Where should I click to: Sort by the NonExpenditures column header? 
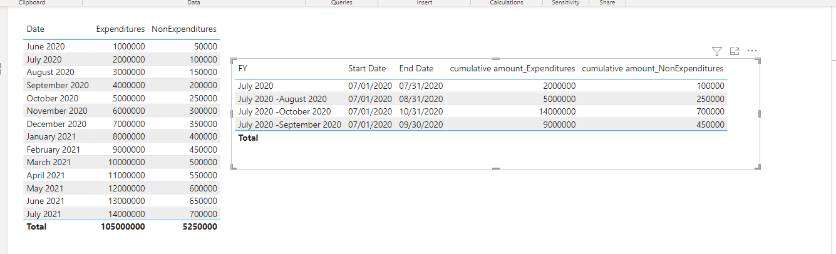pyautogui.click(x=184, y=29)
